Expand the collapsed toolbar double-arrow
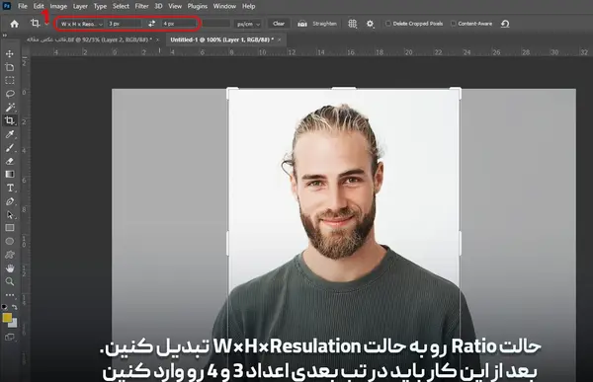The height and width of the screenshot is (382, 593). [x=5, y=36]
